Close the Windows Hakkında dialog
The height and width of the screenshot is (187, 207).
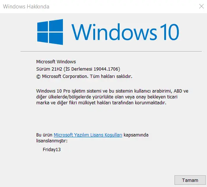(x=202, y=6)
